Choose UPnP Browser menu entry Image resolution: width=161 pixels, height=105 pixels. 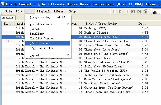[x=48, y=43]
